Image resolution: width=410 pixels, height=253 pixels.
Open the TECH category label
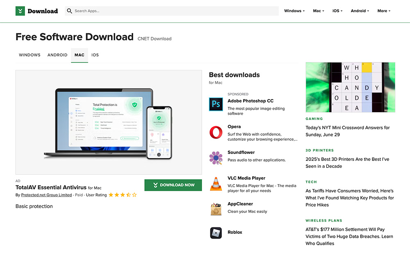311,182
